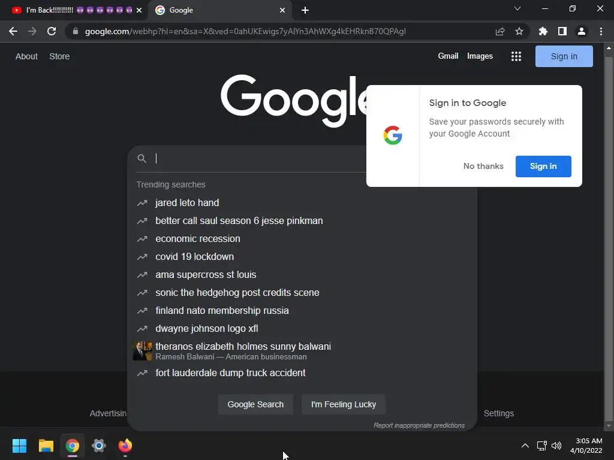The width and height of the screenshot is (614, 460).
Task: Select trending search 'jared leto hand'
Action: [302, 202]
